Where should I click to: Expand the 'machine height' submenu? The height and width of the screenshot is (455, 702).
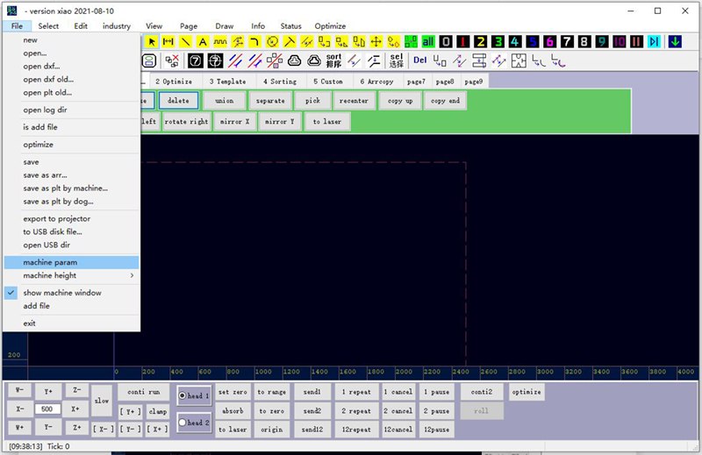(72, 275)
